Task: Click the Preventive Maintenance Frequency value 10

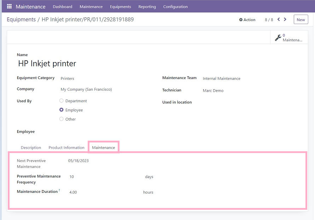Action: click(72, 177)
